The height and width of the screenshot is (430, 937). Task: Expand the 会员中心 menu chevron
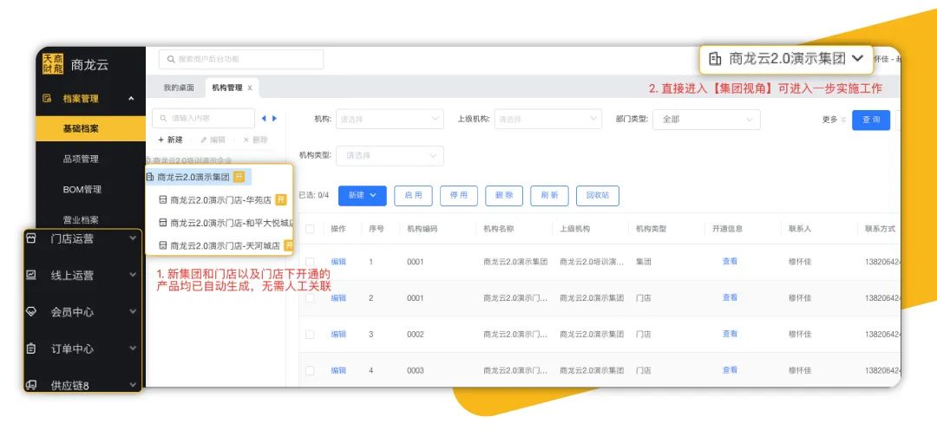133,312
